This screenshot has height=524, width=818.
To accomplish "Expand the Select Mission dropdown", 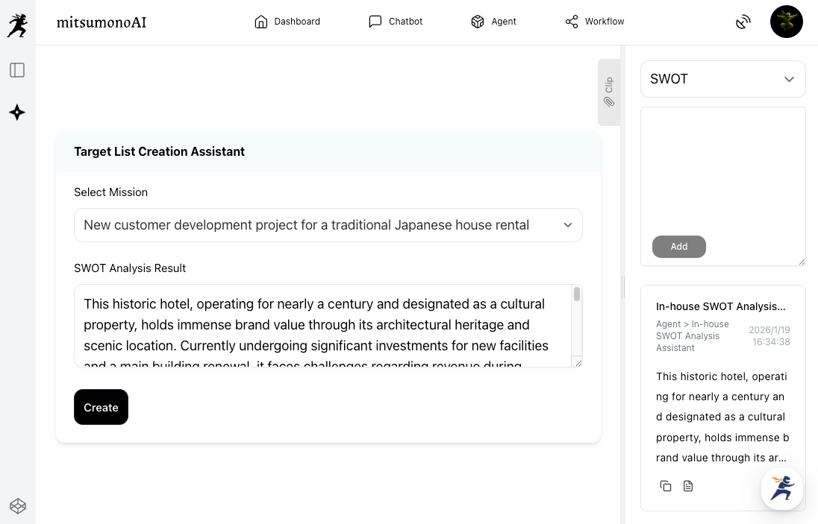I will point(328,225).
